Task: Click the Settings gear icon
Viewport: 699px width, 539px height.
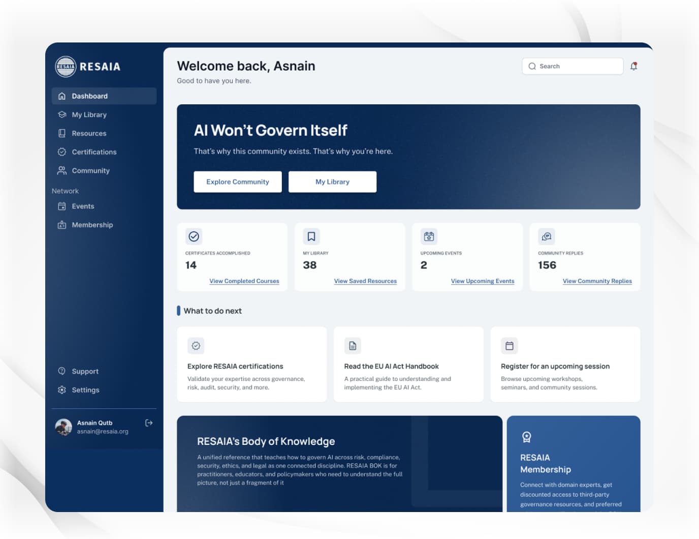Action: point(62,390)
